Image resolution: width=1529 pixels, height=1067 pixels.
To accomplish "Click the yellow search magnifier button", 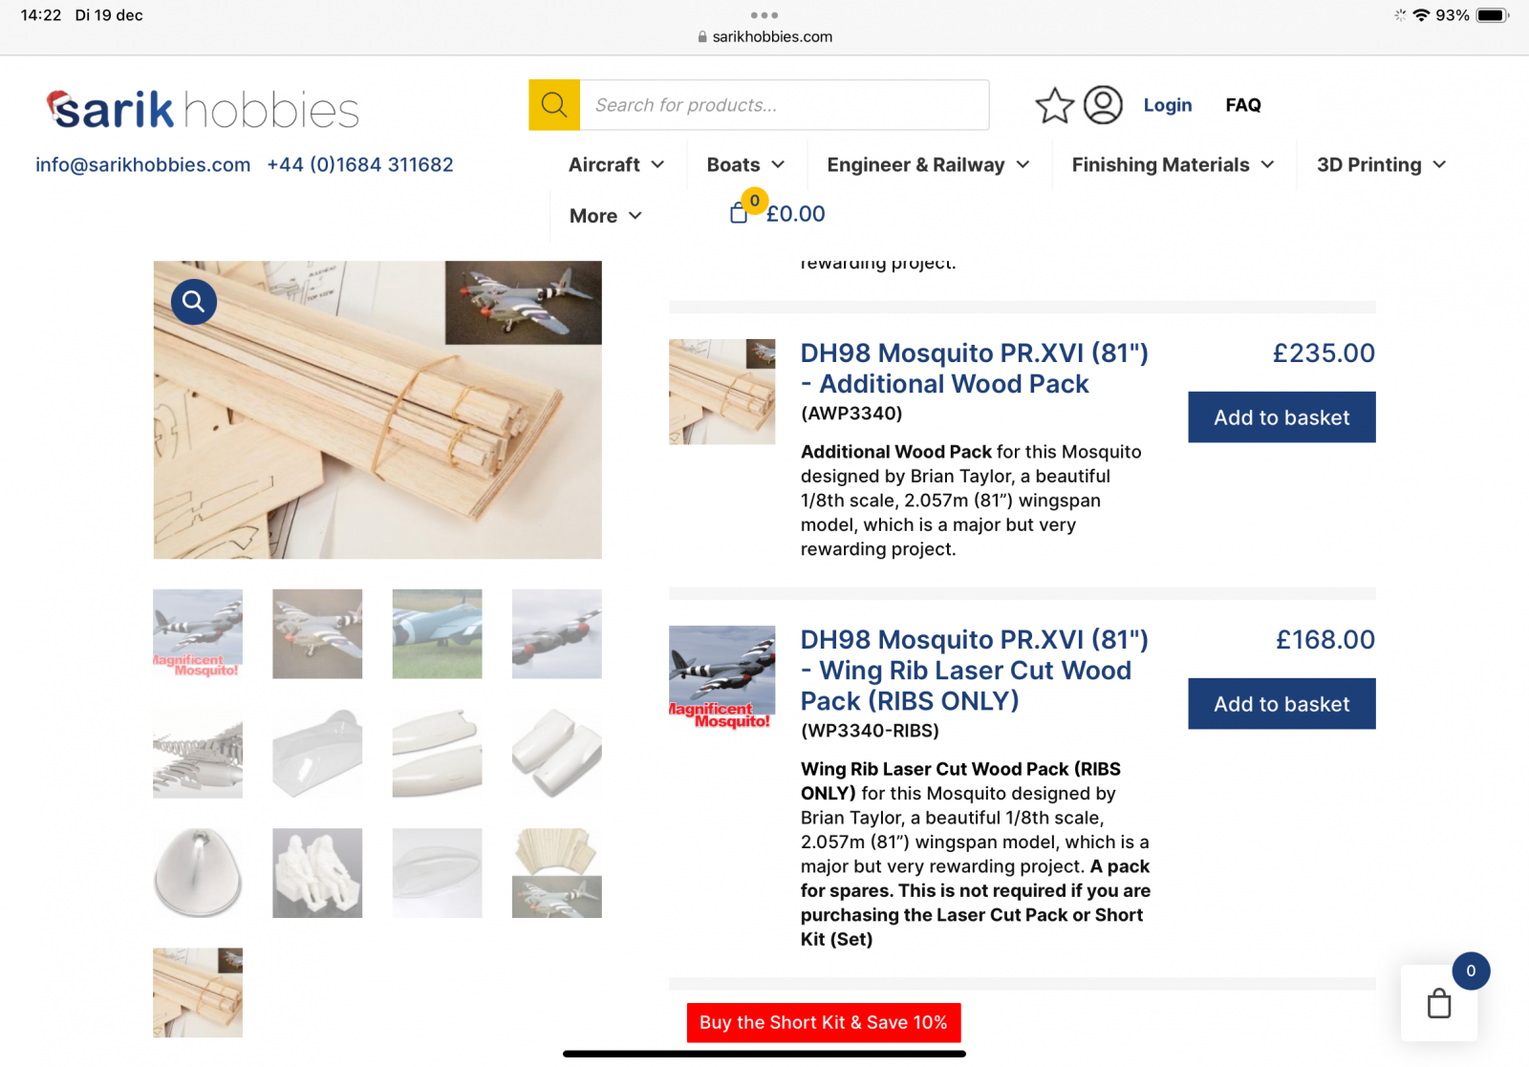I will (554, 105).
